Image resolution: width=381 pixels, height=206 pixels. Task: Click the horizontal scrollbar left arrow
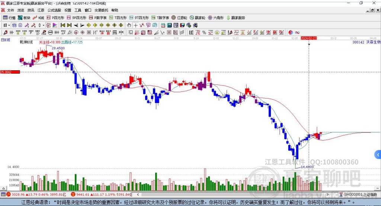click(x=138, y=194)
